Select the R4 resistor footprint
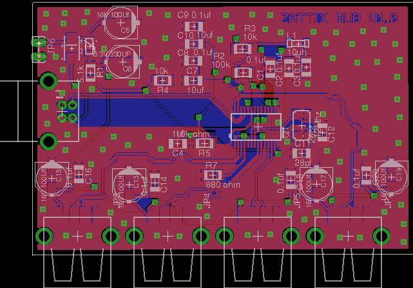413x288 pixels. pos(163,80)
